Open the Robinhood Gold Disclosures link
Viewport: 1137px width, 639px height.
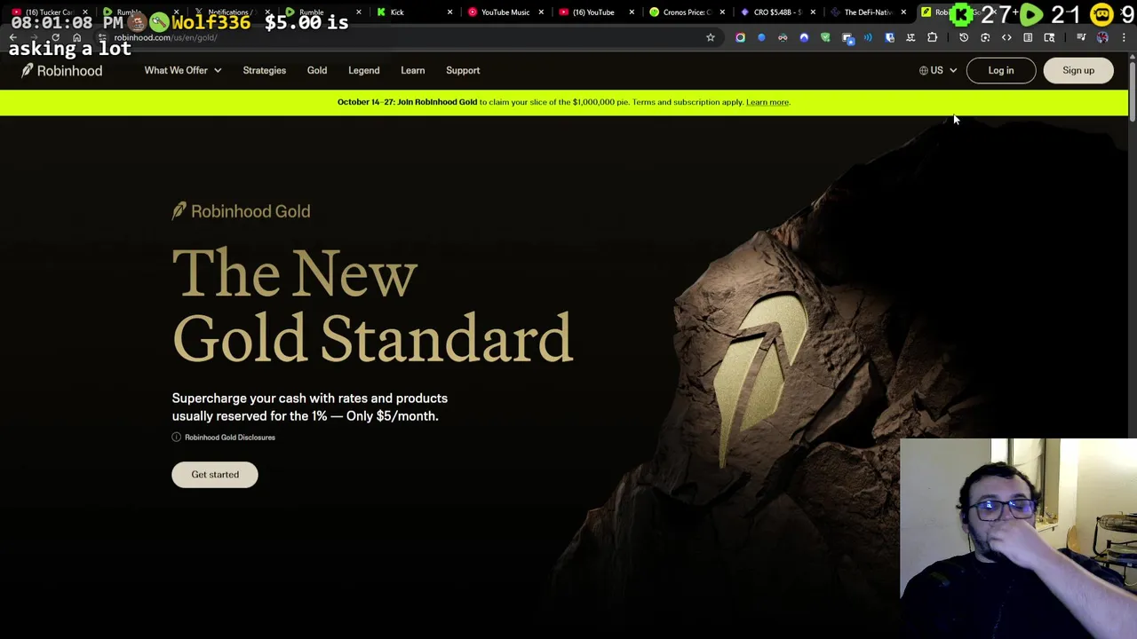(230, 437)
